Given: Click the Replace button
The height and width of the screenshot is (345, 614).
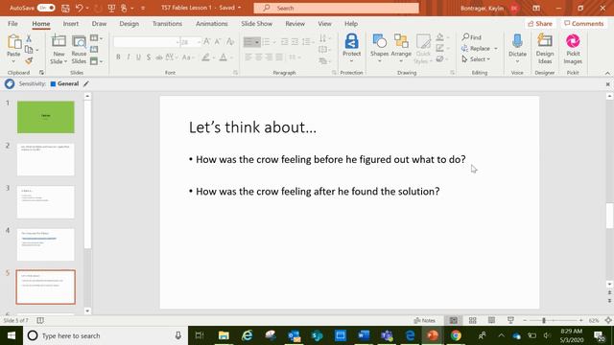Looking at the screenshot, I should pos(476,49).
